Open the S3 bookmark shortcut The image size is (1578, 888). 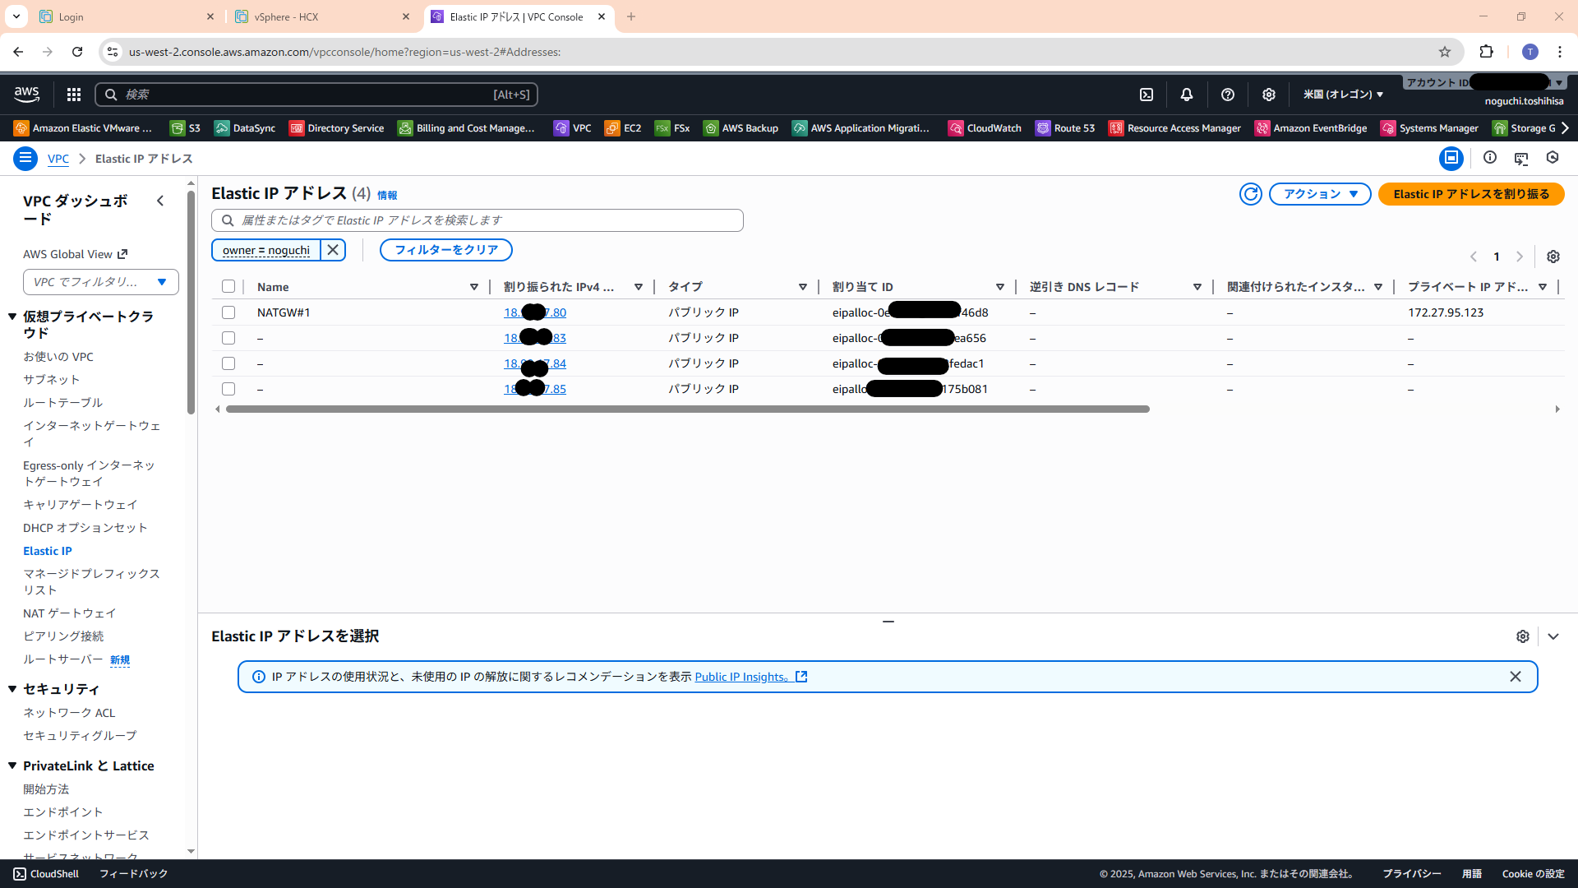pyautogui.click(x=186, y=128)
